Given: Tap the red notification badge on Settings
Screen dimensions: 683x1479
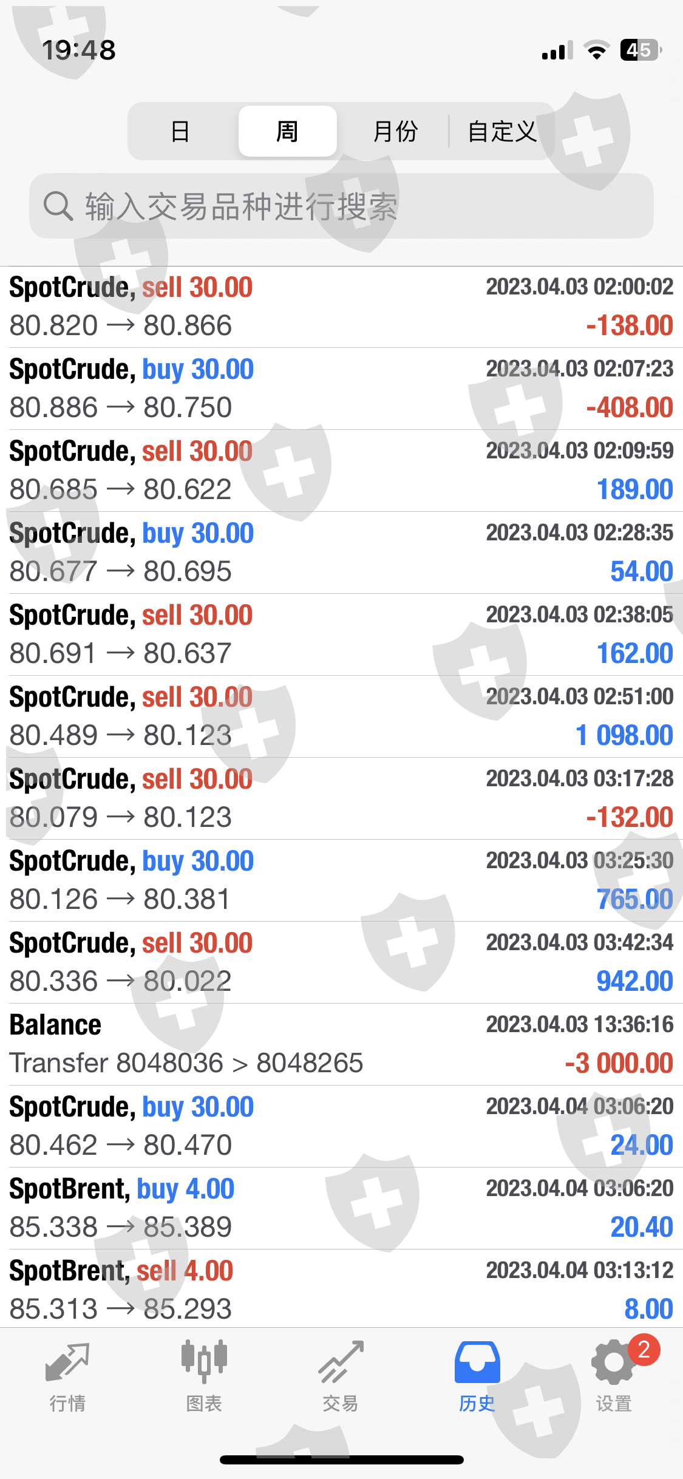Looking at the screenshot, I should tap(644, 1349).
